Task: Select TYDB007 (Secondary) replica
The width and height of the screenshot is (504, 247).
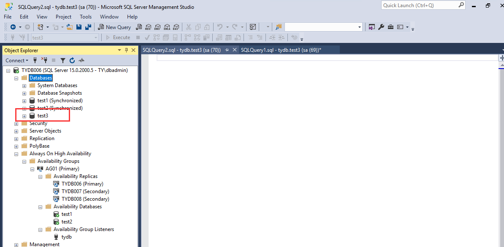Action: point(85,191)
